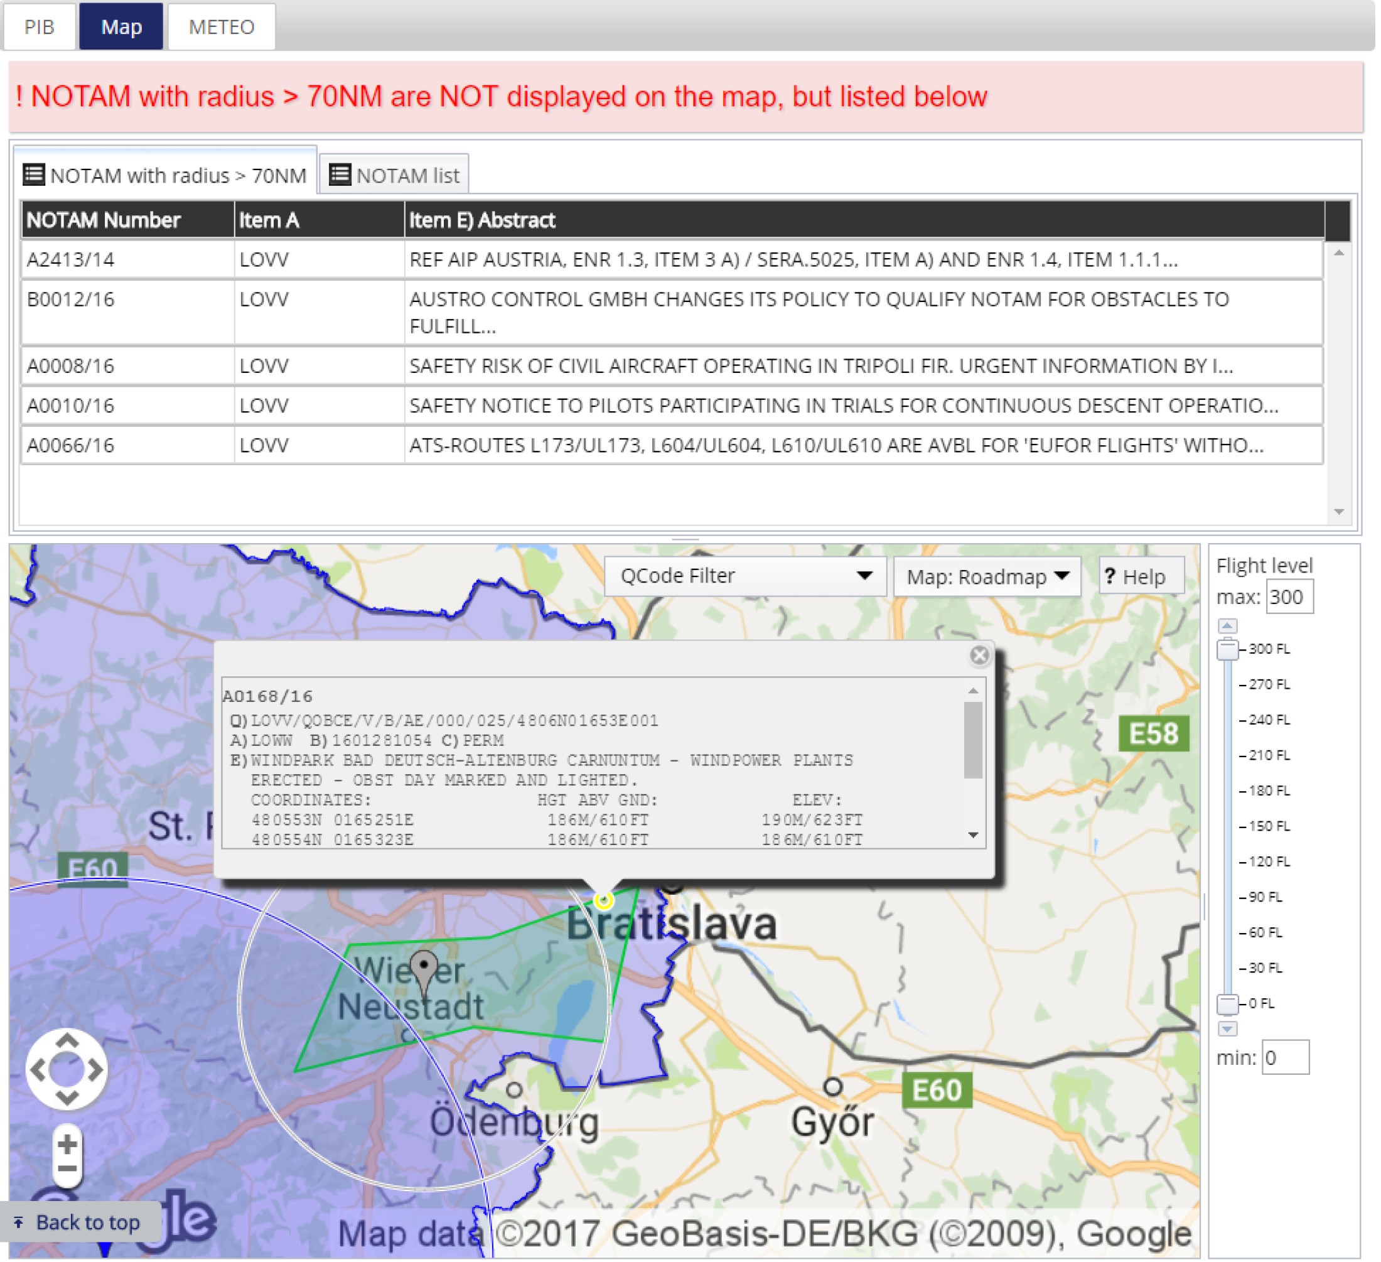Select NOTAM row A2413/14

point(671,260)
